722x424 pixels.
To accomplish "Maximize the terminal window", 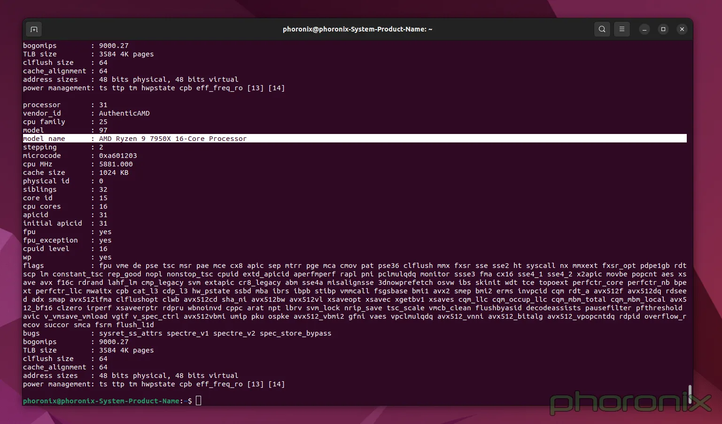I will pos(663,29).
